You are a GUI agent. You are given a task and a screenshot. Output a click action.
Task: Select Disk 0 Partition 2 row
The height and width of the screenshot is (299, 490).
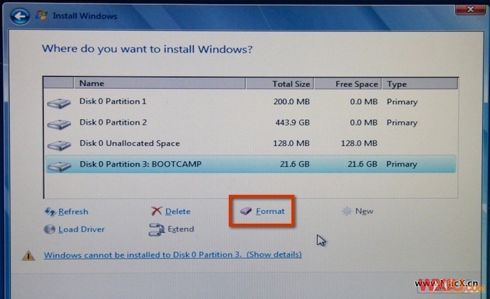[x=251, y=122]
